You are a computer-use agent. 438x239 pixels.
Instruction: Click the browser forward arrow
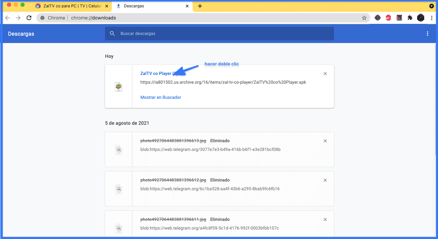(18, 18)
